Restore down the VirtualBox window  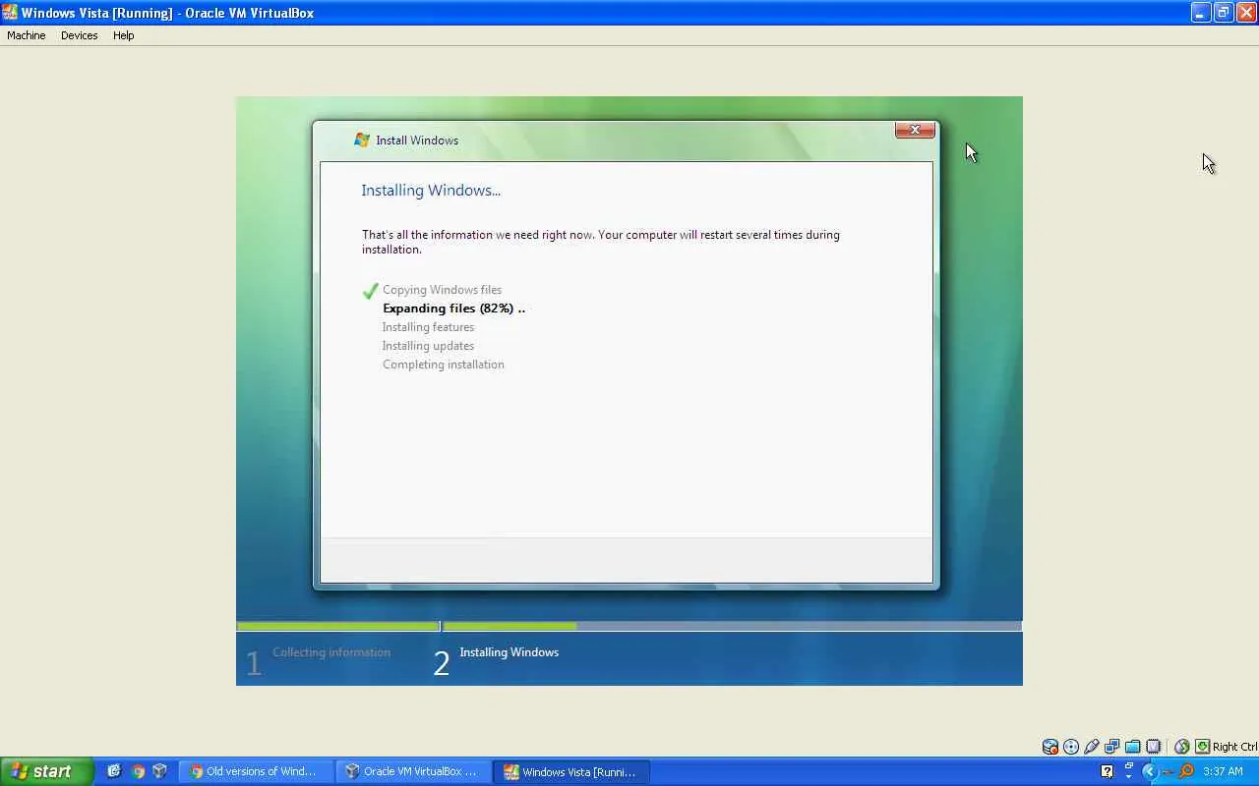tap(1223, 13)
